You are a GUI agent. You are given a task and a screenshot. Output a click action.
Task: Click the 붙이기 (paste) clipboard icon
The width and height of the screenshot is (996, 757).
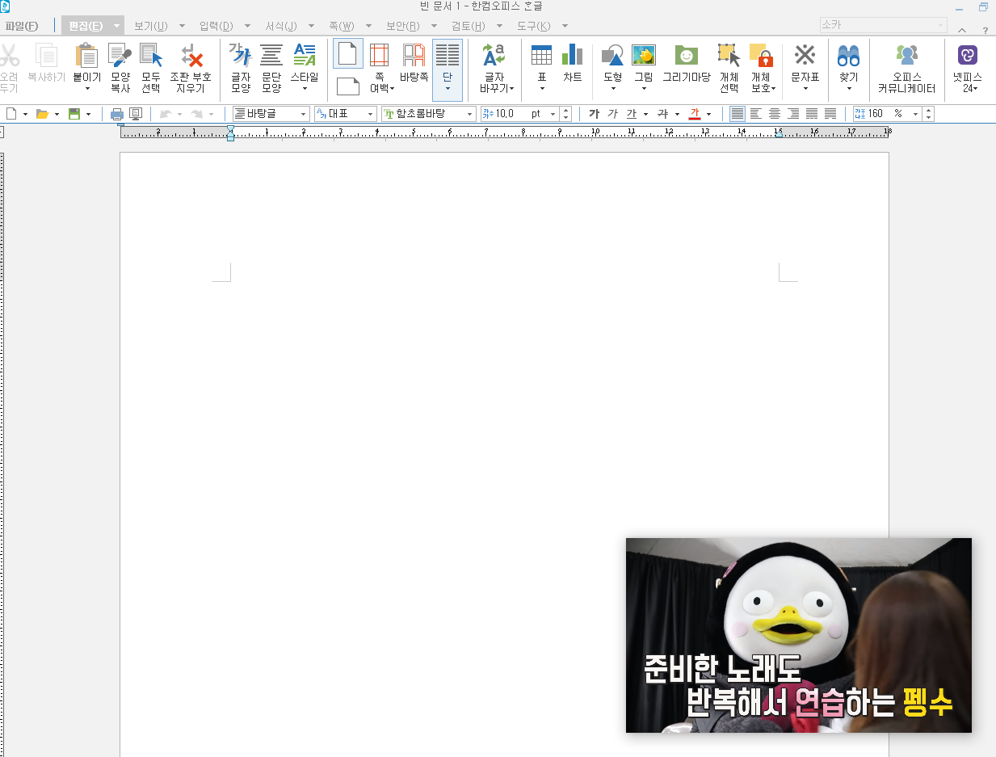86,55
